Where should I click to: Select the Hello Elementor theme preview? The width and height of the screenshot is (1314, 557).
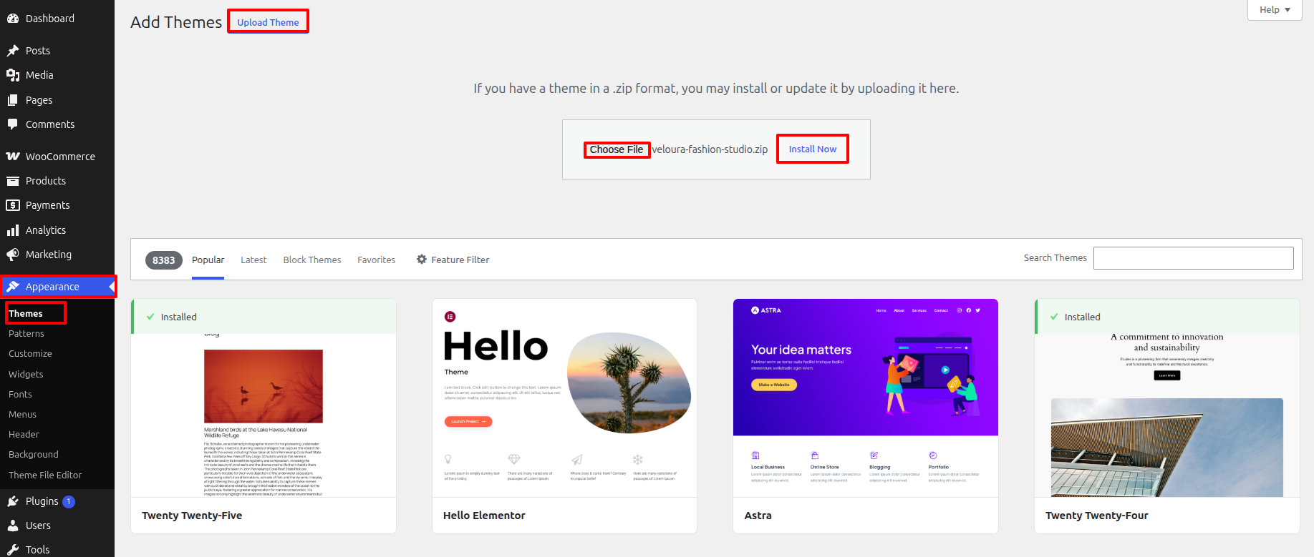(564, 398)
